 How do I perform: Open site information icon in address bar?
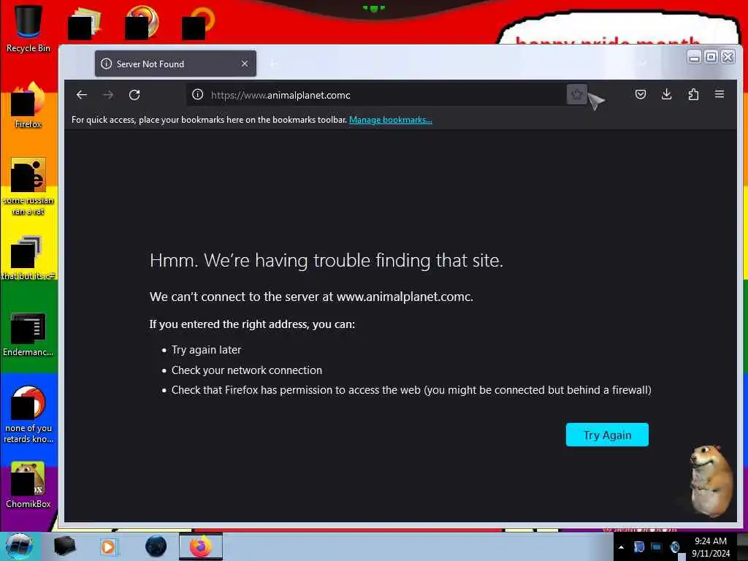tap(197, 94)
